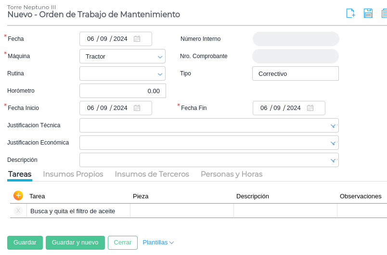
Task: Click the Tipo field showing Correctivo
Action: click(x=296, y=73)
